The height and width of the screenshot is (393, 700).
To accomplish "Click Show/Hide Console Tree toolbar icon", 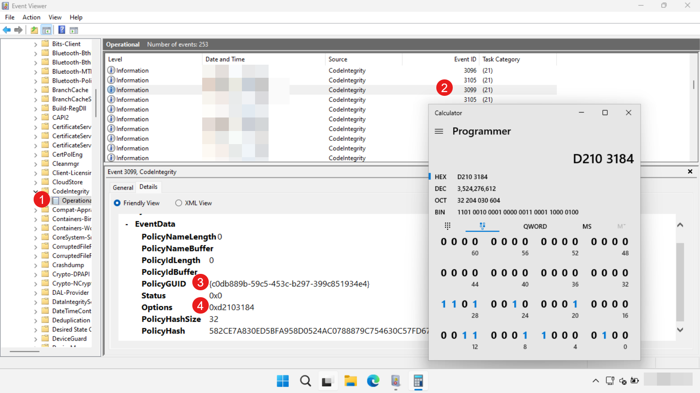I will [47, 30].
